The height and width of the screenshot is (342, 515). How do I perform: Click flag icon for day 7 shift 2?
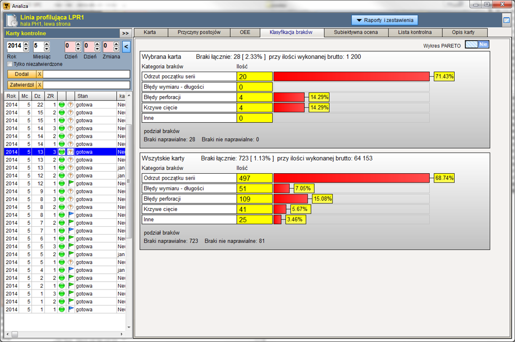tap(70, 223)
